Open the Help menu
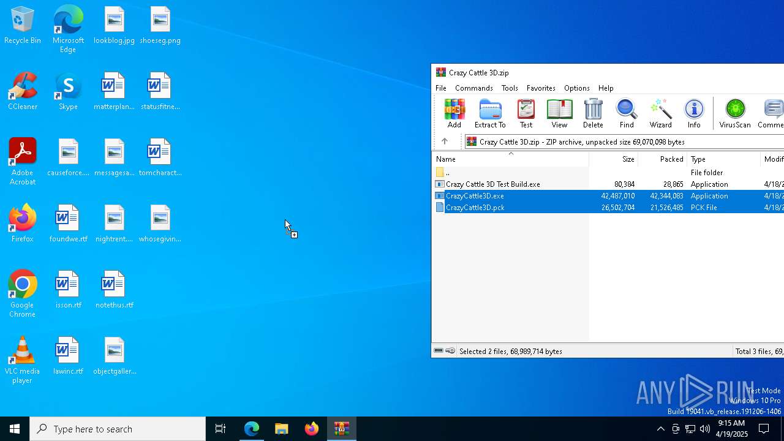The height and width of the screenshot is (441, 784). pos(606,88)
